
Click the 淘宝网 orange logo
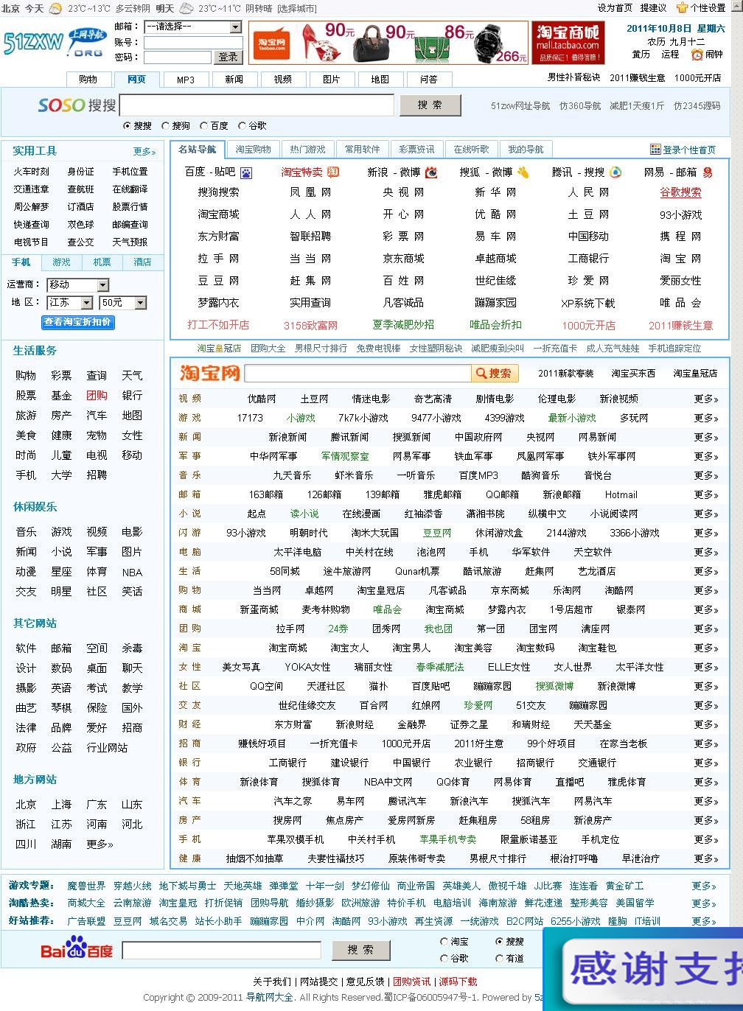tap(210, 373)
